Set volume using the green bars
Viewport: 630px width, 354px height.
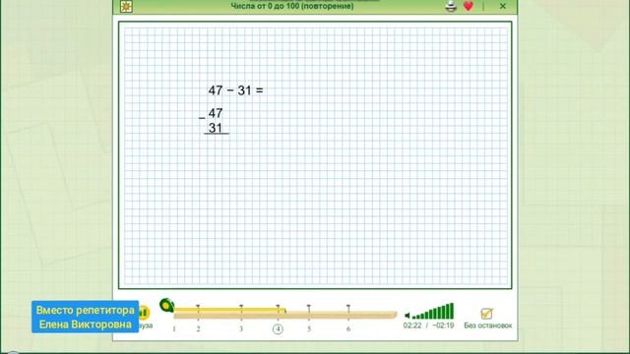(433, 312)
